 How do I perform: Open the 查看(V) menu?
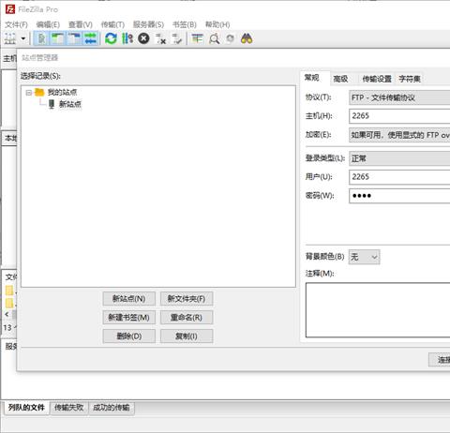click(x=81, y=24)
